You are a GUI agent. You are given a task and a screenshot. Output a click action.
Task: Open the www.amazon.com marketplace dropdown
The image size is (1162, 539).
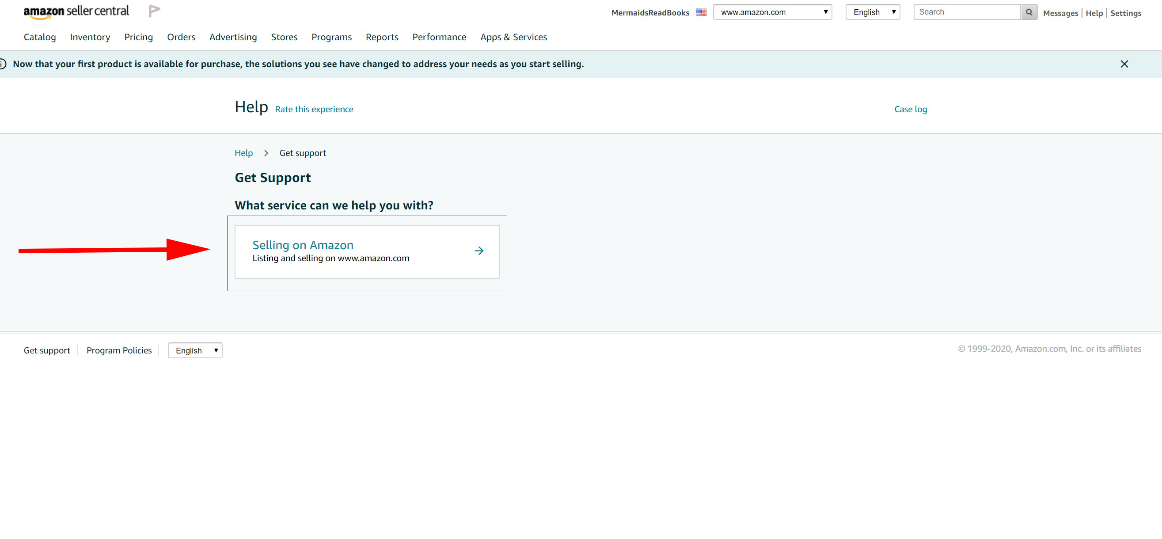click(x=772, y=12)
